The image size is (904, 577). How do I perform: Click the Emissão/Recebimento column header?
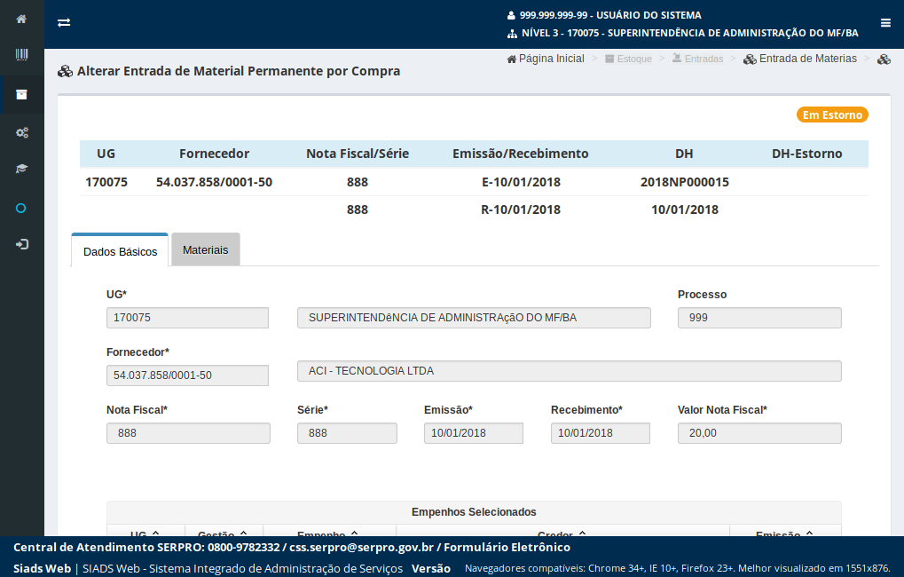tap(520, 154)
